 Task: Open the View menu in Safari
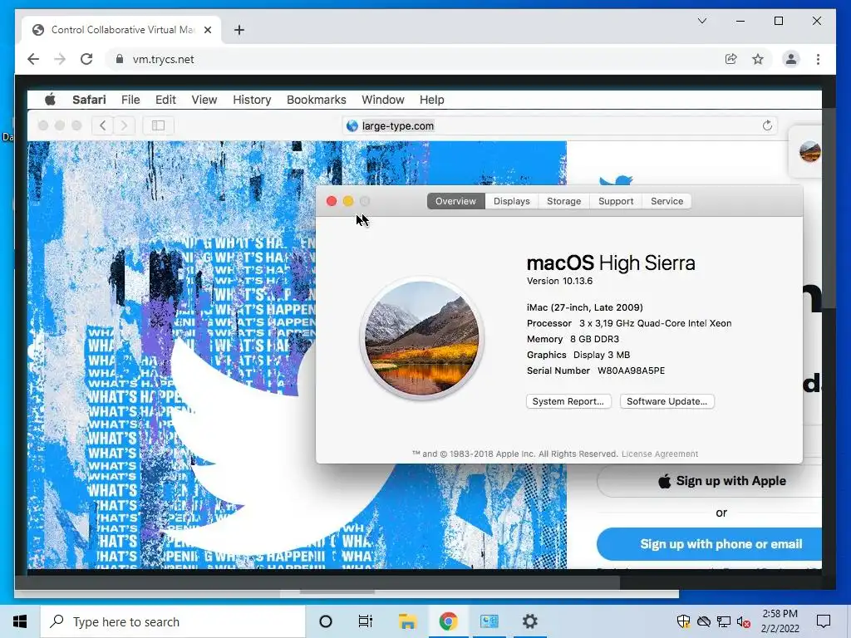tap(204, 100)
